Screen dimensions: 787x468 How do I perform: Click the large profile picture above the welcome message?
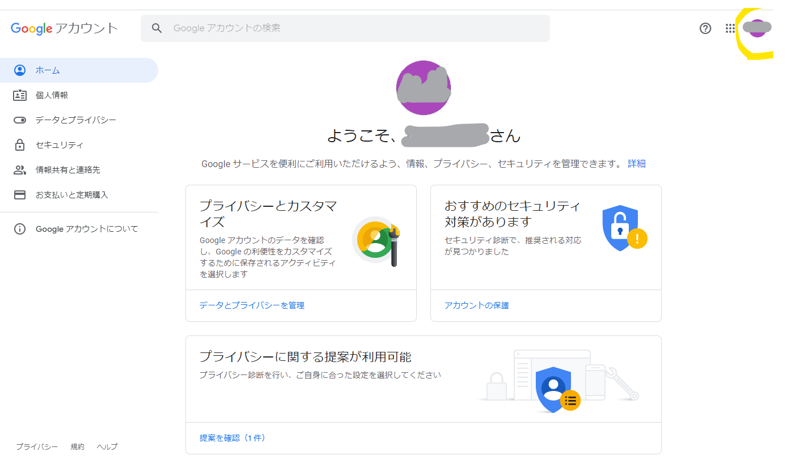pos(423,88)
